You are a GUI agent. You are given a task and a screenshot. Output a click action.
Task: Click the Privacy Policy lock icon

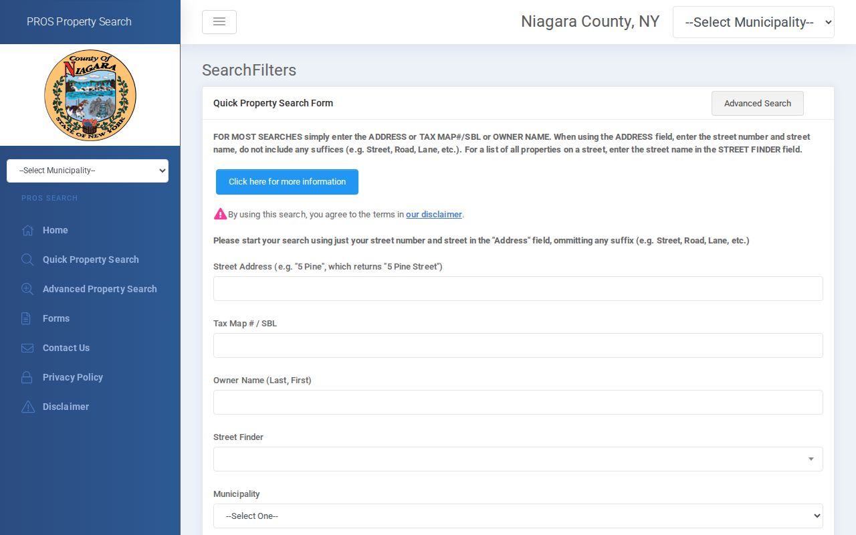(x=27, y=377)
